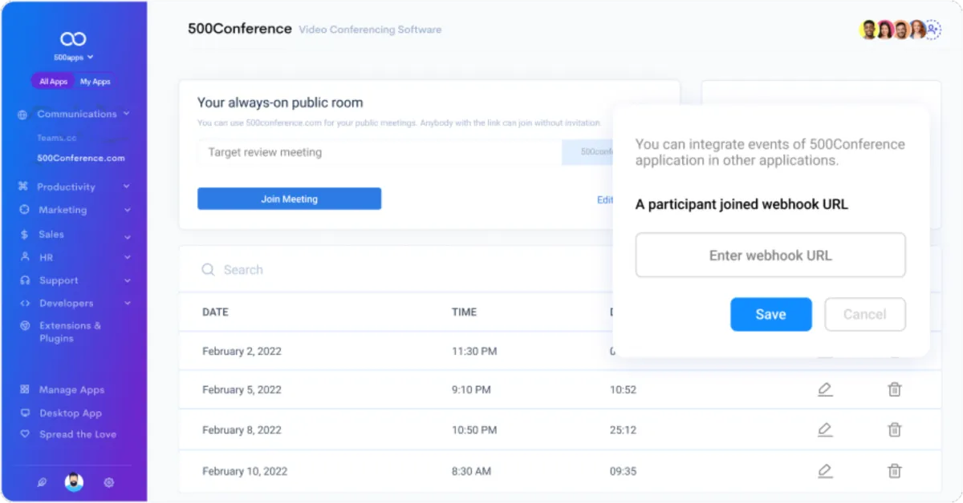The height and width of the screenshot is (503, 963).
Task: Collapse the Communications section
Action: (x=127, y=114)
